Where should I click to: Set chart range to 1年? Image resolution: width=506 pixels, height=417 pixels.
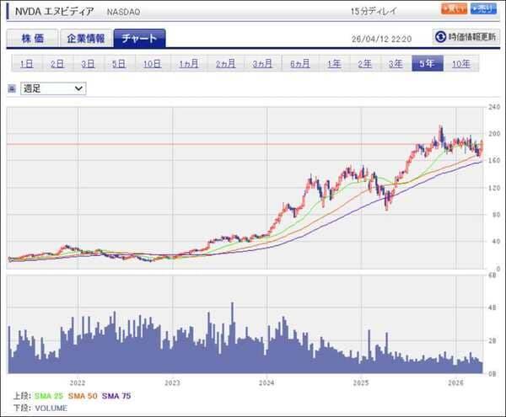[335, 64]
